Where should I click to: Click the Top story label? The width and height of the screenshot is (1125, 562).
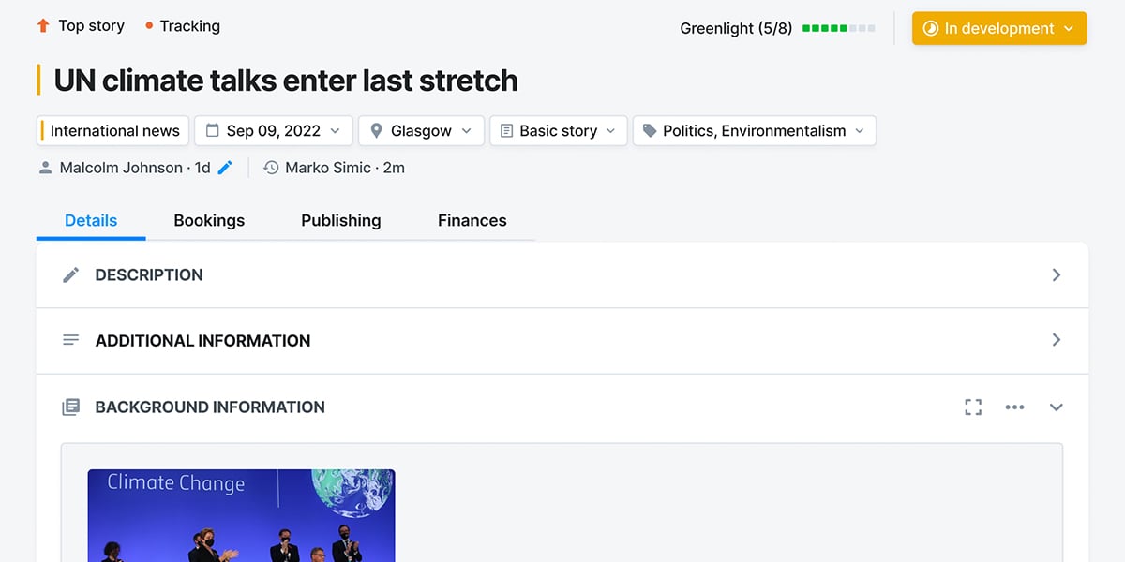[92, 26]
